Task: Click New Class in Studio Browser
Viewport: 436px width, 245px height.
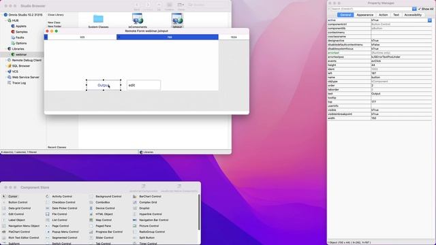Action: (54, 22)
